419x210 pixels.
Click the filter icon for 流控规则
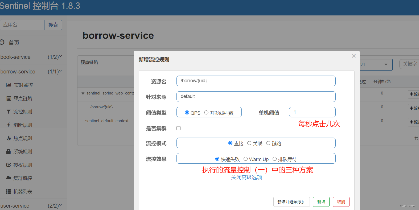click(9, 112)
